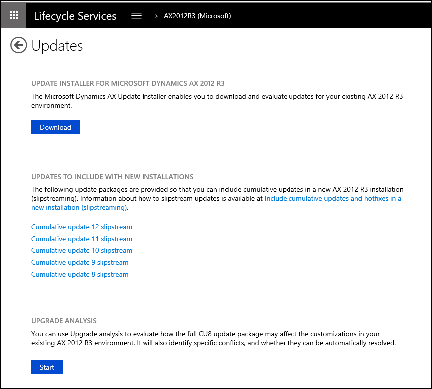The height and width of the screenshot is (389, 432).
Task: Open Cumulative update 9 slipstream
Action: pyautogui.click(x=80, y=262)
